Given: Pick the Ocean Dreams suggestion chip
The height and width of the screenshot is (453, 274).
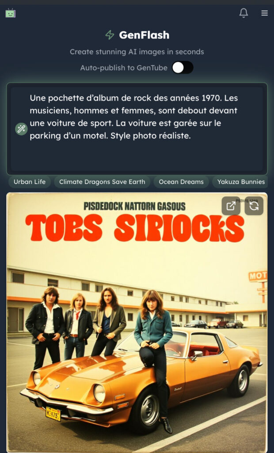Looking at the screenshot, I should click(x=181, y=182).
